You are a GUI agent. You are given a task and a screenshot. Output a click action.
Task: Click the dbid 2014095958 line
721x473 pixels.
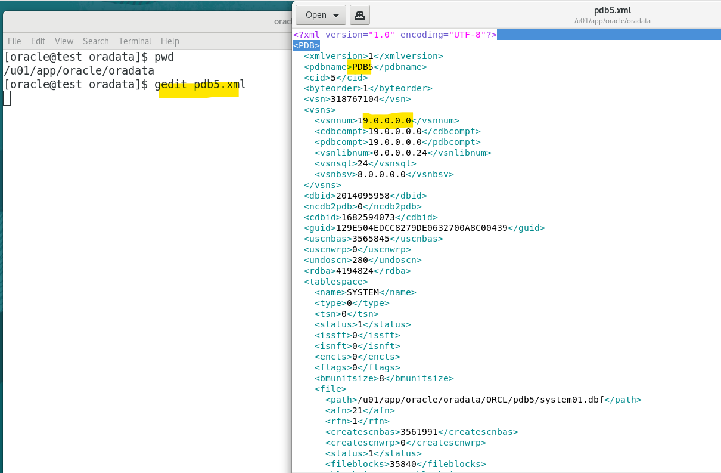tap(365, 196)
